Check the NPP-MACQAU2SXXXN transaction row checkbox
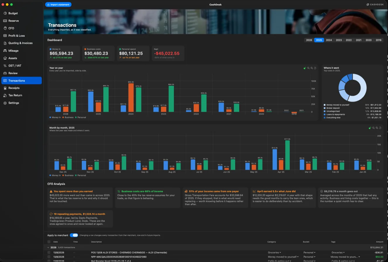Image resolution: width=388 pixels, height=262 pixels. (x=49, y=257)
